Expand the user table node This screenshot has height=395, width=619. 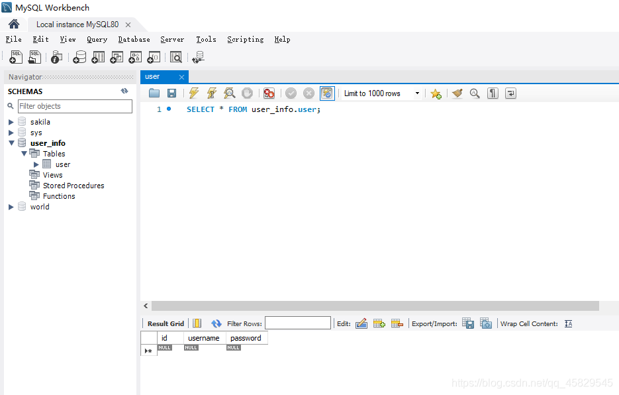click(x=36, y=164)
